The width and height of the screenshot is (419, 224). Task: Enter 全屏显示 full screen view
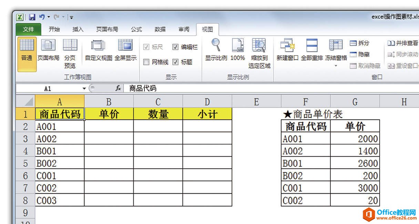click(x=125, y=46)
